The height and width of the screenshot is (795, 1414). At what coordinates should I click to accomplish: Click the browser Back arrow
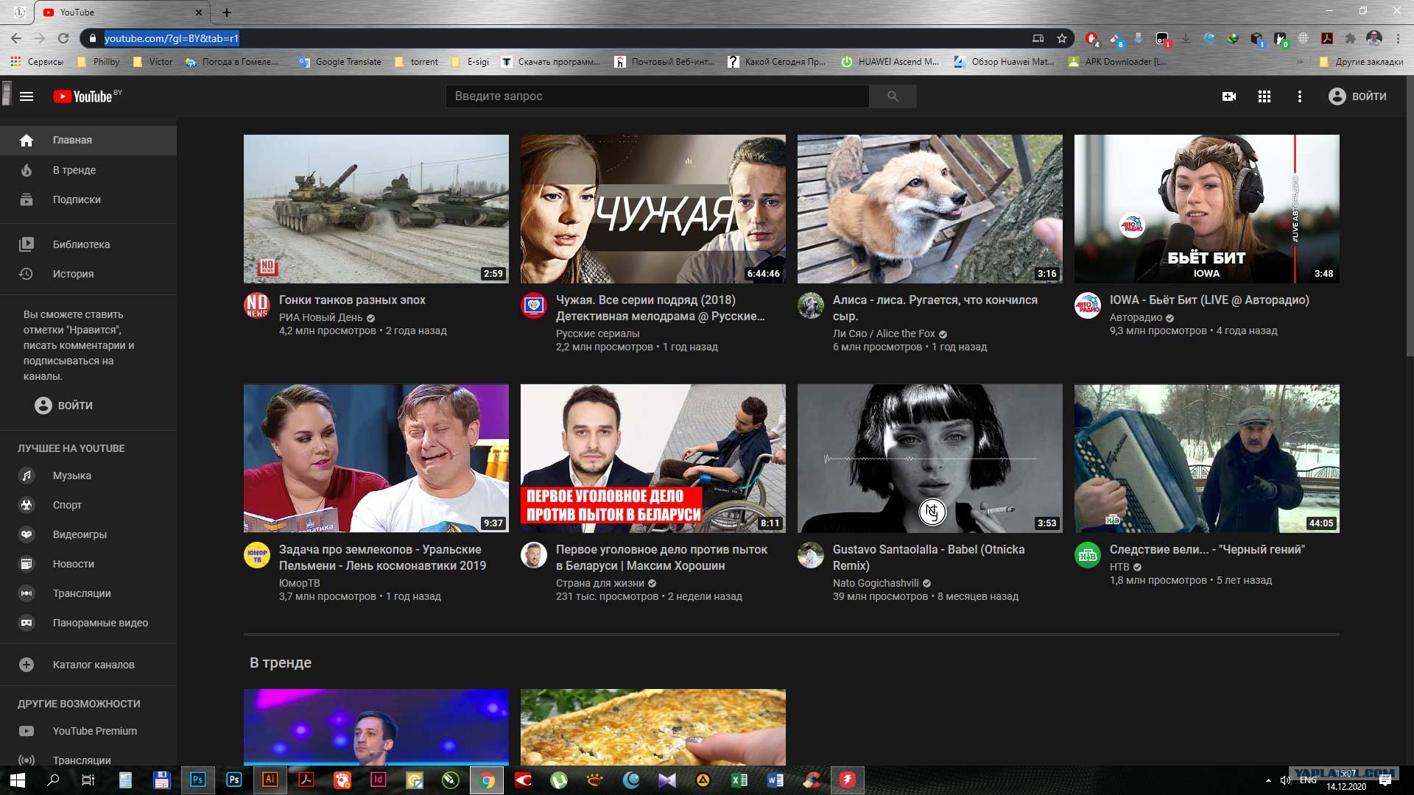click(16, 38)
